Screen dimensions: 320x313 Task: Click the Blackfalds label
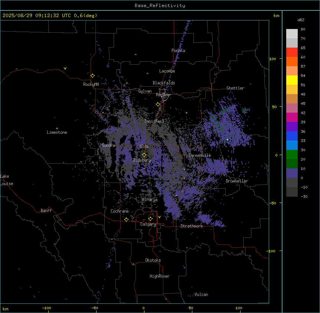164,83
